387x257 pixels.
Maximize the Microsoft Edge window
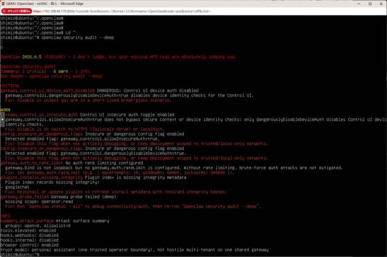(370, 4)
